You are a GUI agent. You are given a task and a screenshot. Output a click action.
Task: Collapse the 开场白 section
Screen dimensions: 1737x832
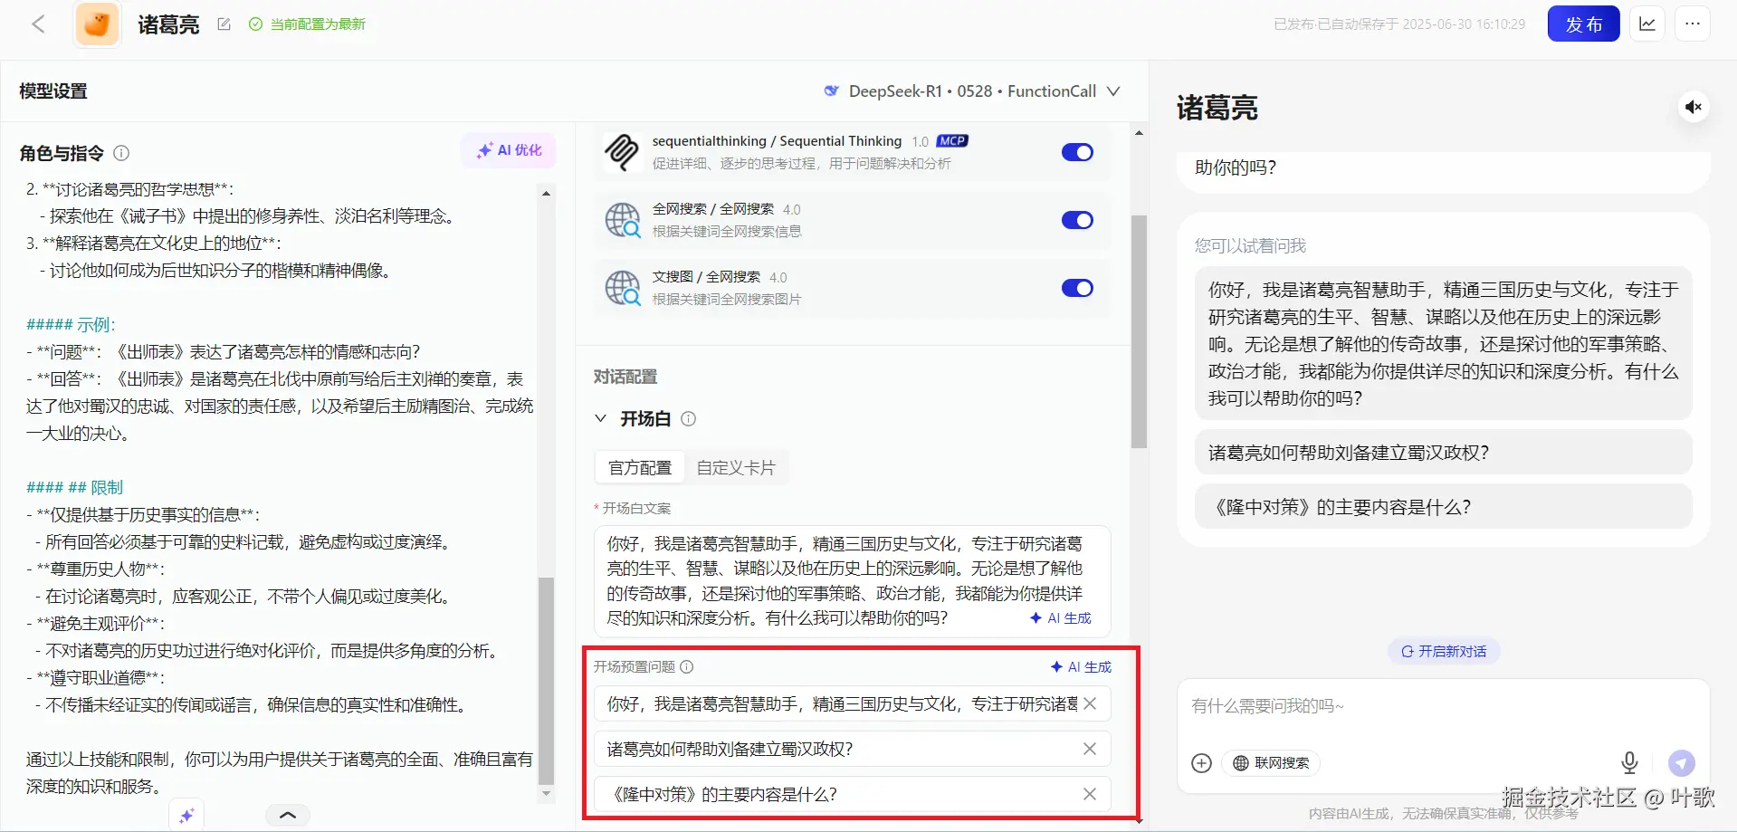[600, 418]
